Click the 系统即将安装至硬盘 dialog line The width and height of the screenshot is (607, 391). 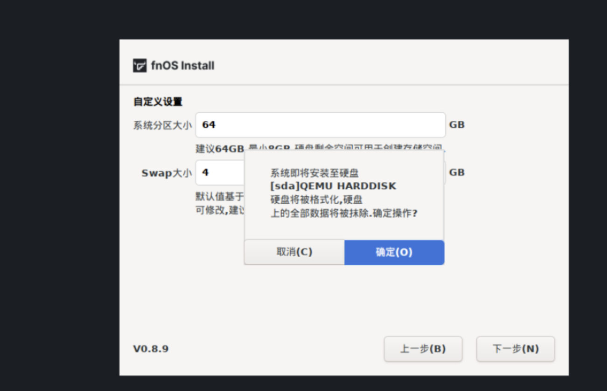click(x=314, y=173)
